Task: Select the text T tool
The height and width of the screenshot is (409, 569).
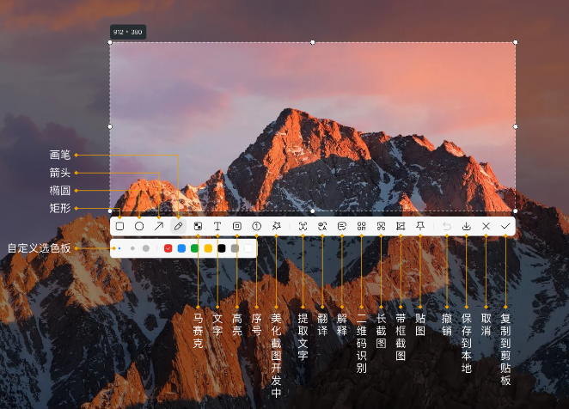Action: point(217,227)
